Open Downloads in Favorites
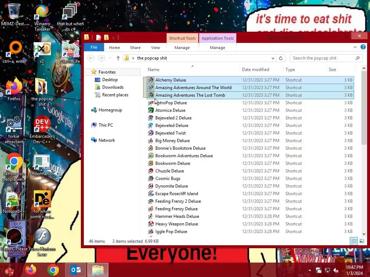 pyautogui.click(x=113, y=87)
